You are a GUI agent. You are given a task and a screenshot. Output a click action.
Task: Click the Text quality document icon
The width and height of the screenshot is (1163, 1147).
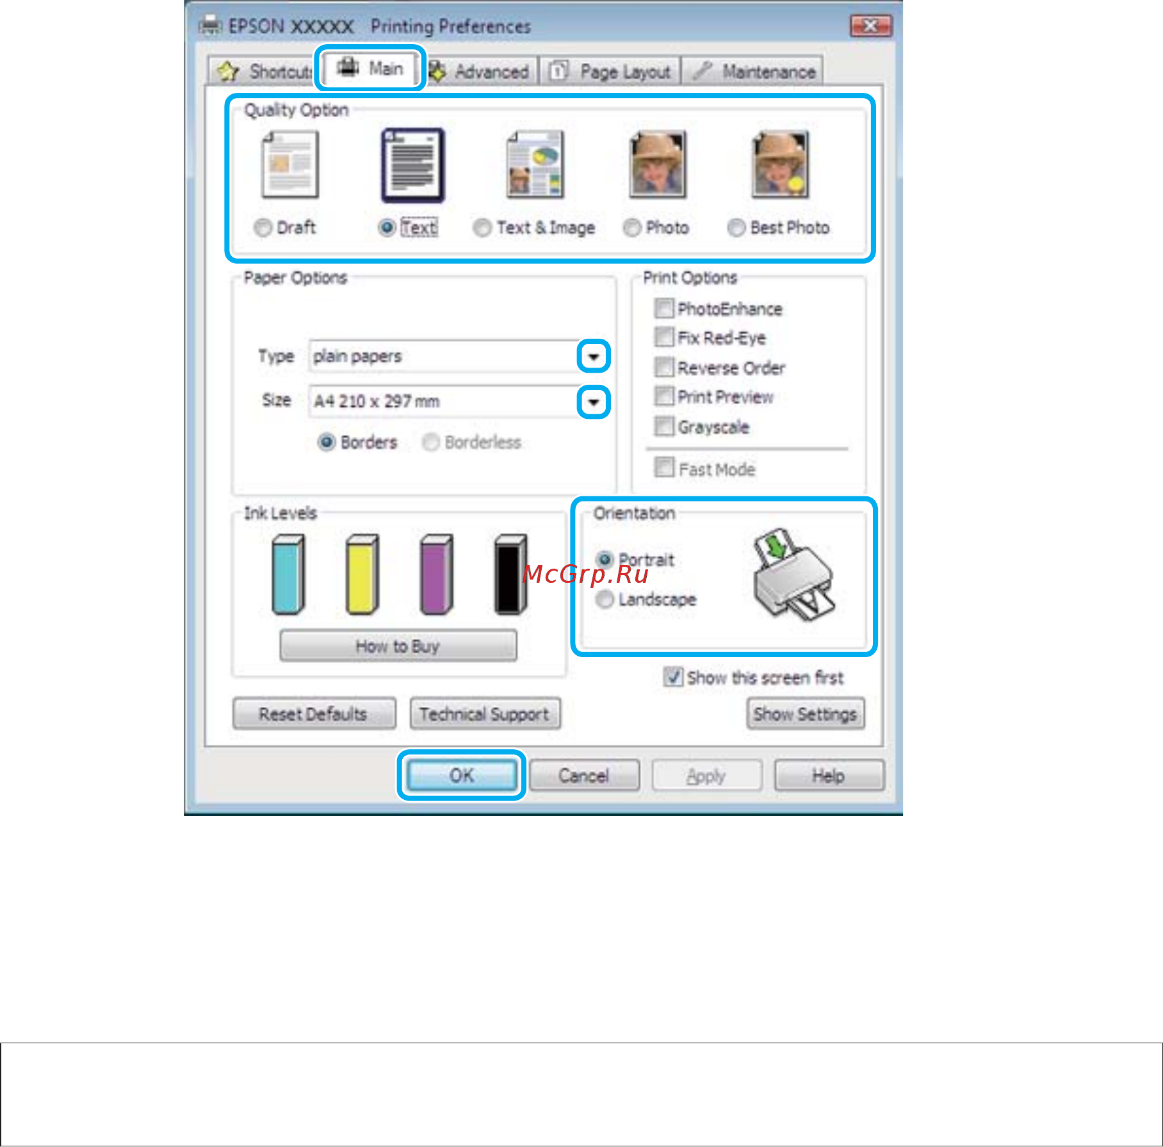412,165
